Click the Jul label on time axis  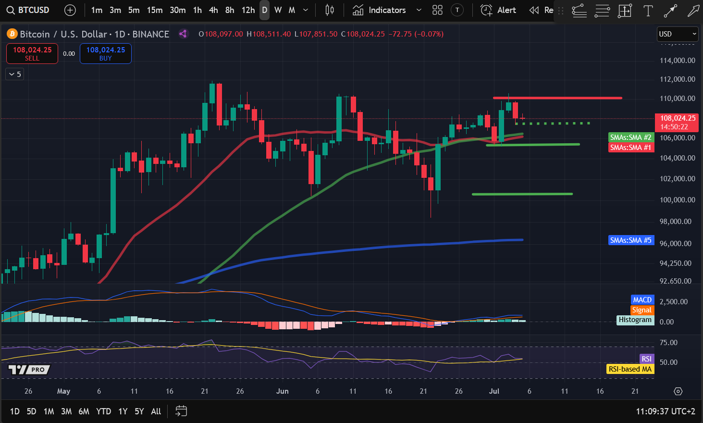pos(494,391)
